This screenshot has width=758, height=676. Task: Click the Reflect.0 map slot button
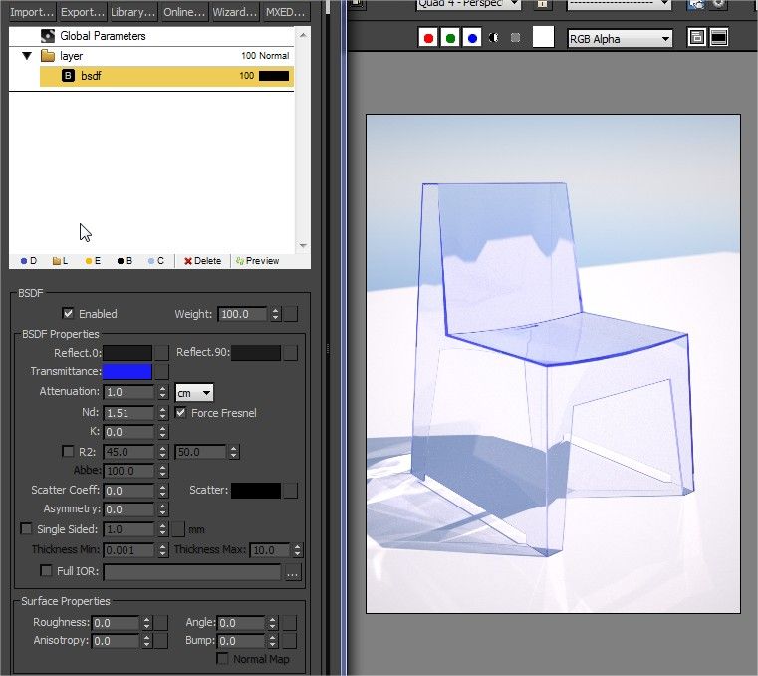(x=162, y=353)
